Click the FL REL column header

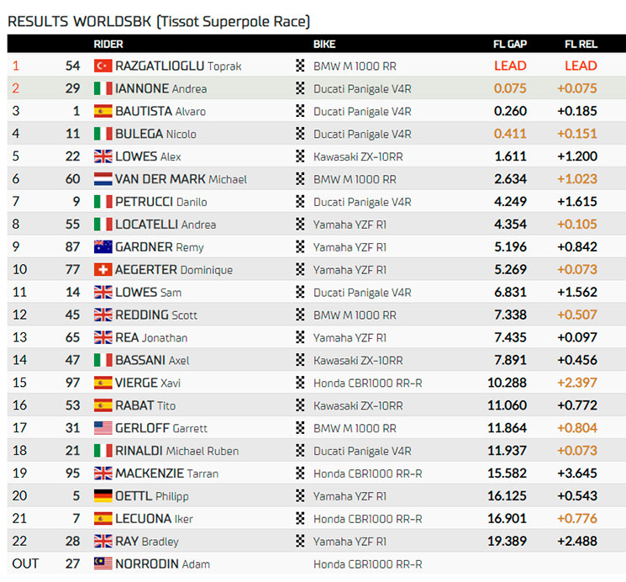click(x=581, y=44)
